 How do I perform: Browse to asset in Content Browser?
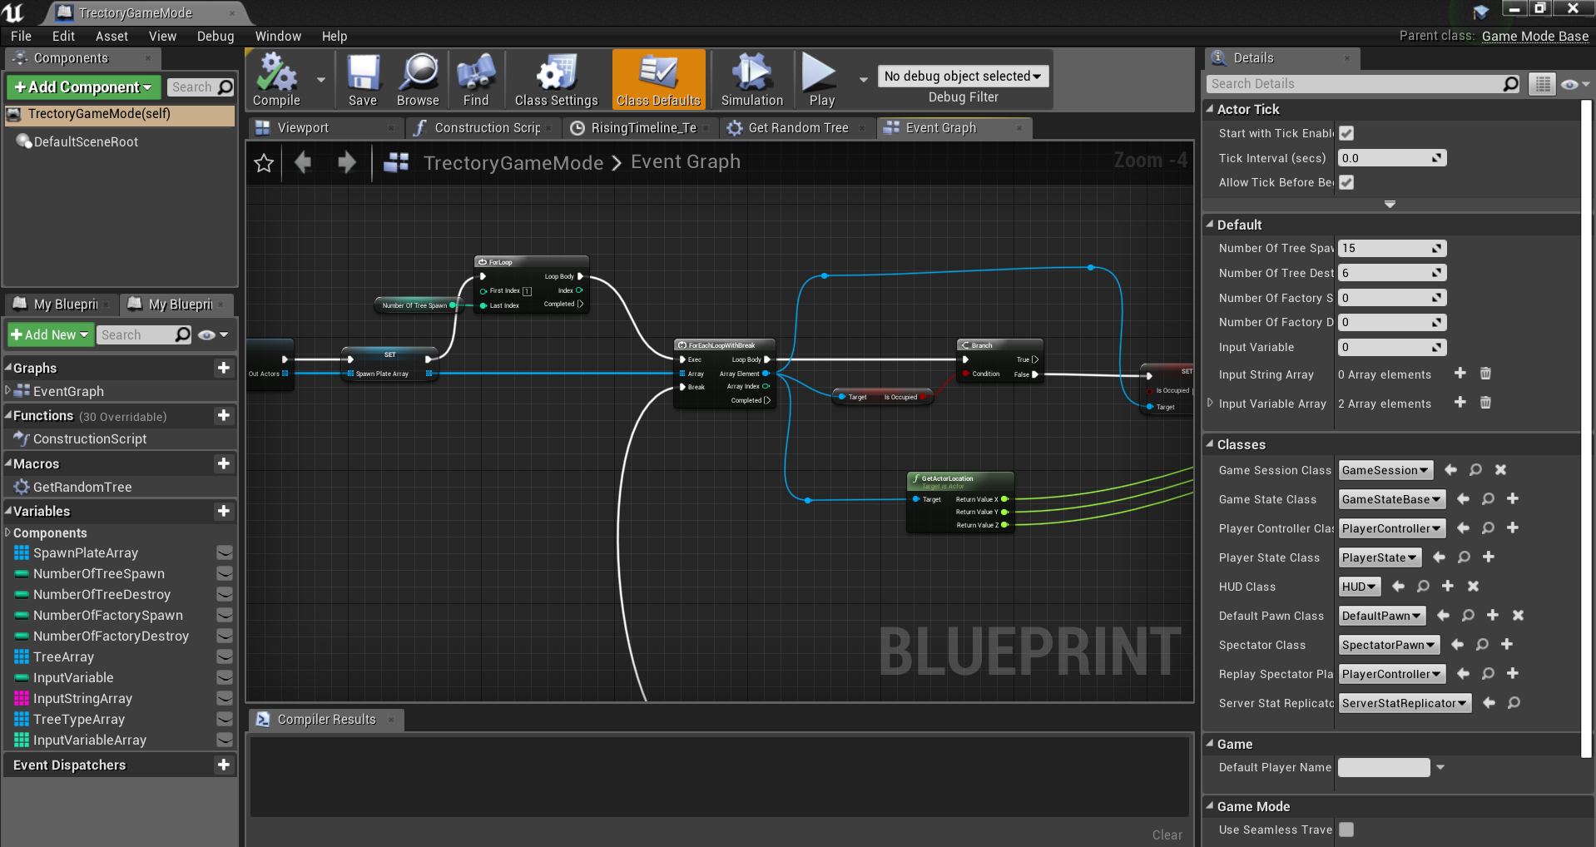point(418,80)
